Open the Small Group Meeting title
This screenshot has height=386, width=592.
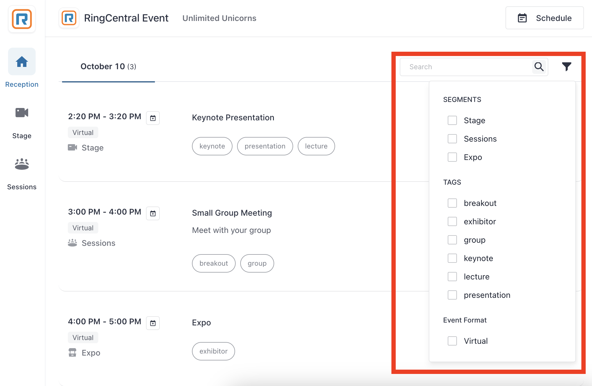pos(232,213)
